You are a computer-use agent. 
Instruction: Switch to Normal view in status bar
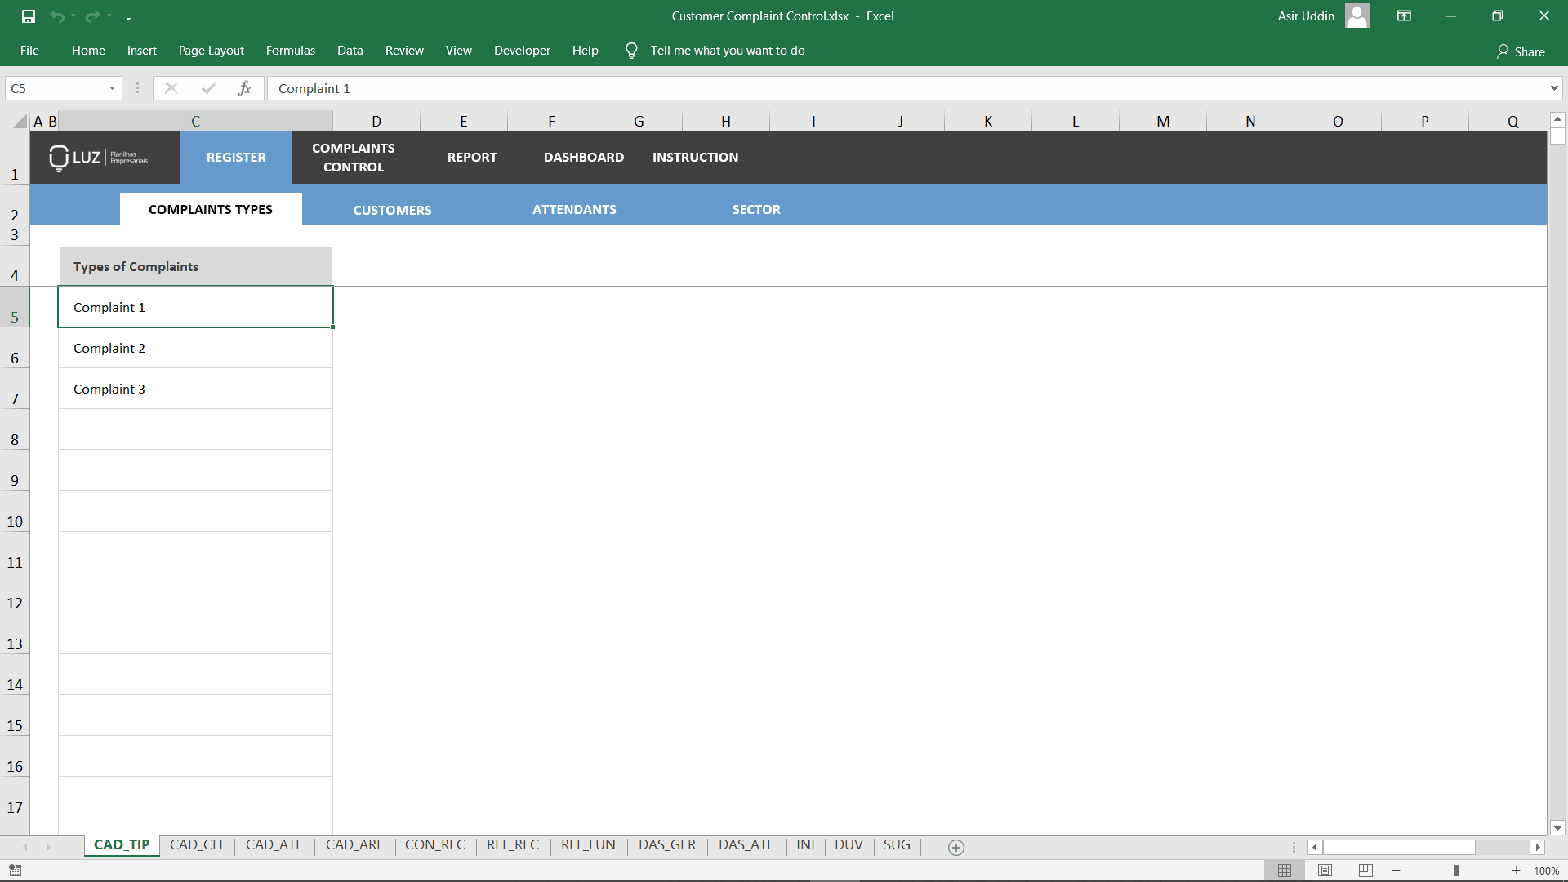[x=1284, y=871]
